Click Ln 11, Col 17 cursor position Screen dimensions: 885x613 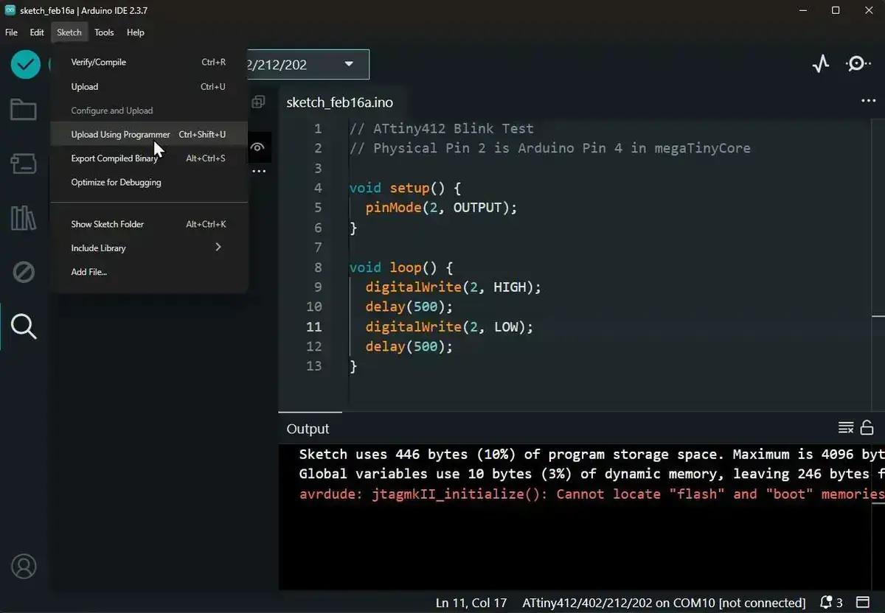(471, 603)
